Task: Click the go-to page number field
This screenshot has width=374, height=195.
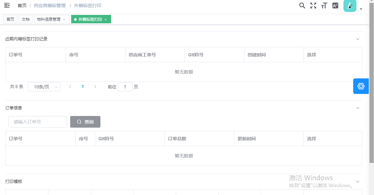Action: pos(125,87)
